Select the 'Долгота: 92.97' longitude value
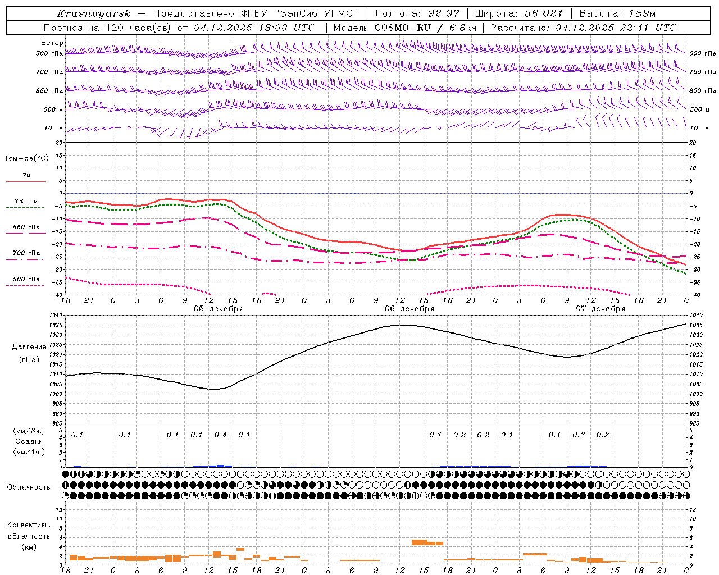The width and height of the screenshot is (719, 575). click(x=417, y=13)
